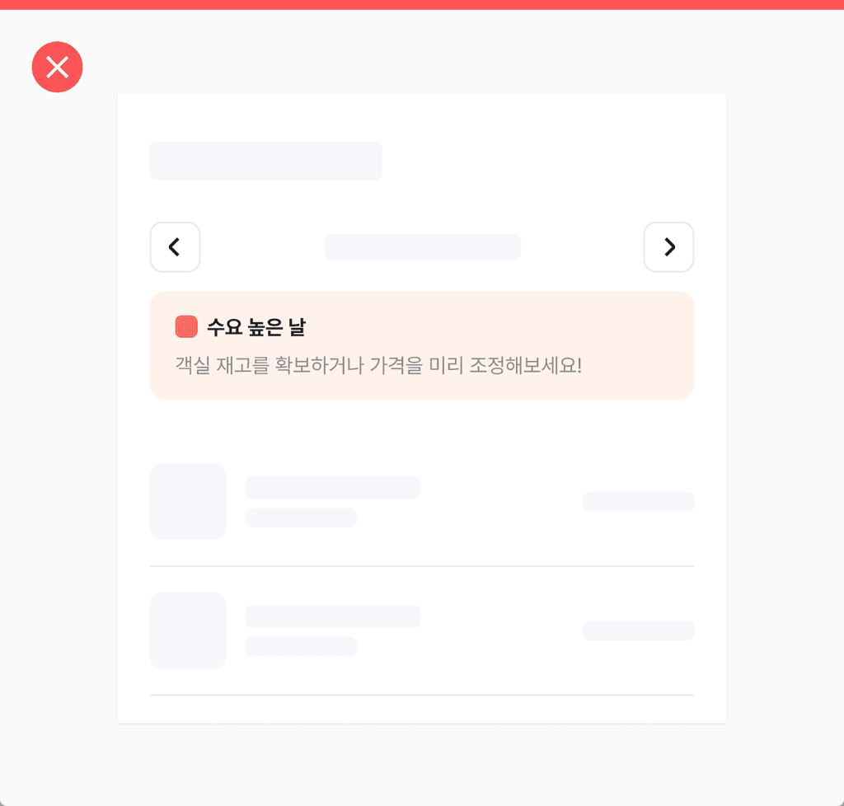Screen dimensions: 844x806
Task: Advance to next date with right chevron
Action: 668,247
